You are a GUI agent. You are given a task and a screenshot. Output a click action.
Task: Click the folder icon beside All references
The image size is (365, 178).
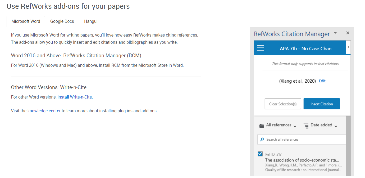262,126
